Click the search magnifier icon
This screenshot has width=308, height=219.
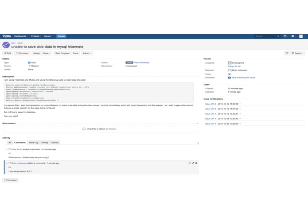tap(278, 36)
